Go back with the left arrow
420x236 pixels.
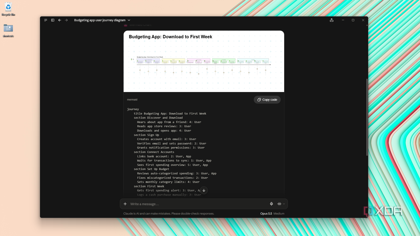pos(60,20)
